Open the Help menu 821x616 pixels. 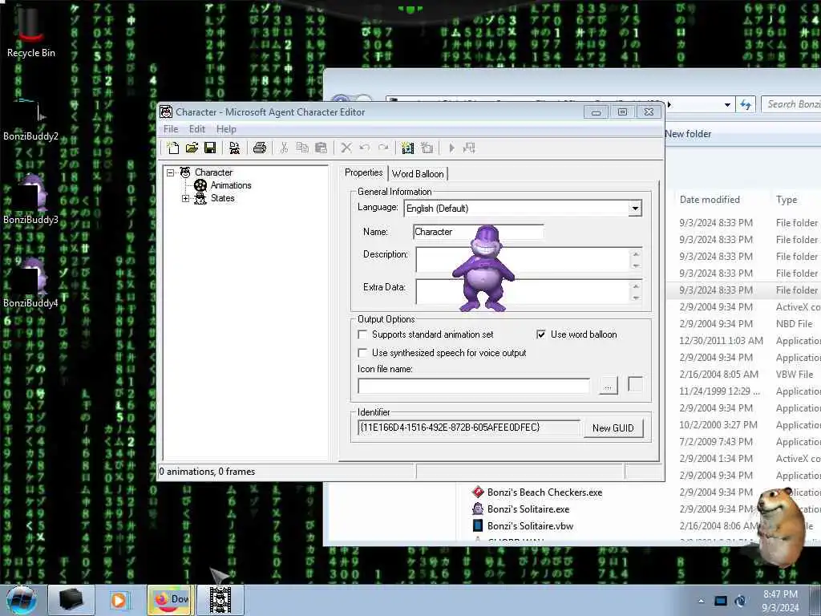pos(226,129)
